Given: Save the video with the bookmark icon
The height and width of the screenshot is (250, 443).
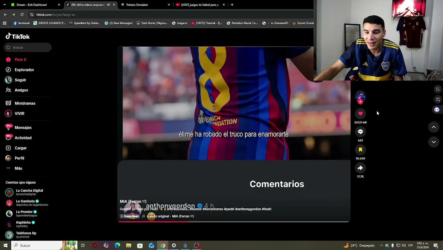Looking at the screenshot, I should tap(360, 150).
